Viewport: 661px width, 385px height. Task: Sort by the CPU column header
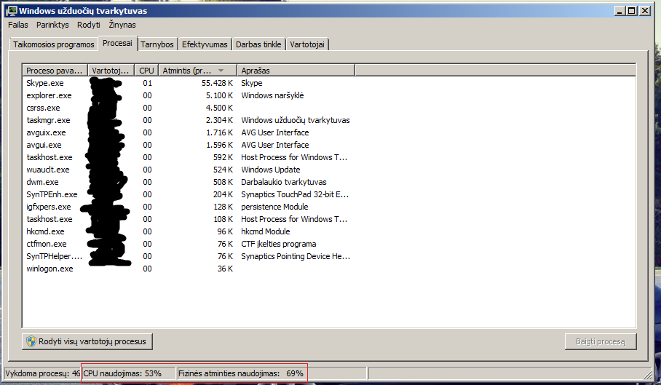[146, 71]
